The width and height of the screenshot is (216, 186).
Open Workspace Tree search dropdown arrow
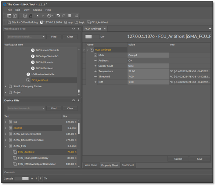(x=44, y=37)
